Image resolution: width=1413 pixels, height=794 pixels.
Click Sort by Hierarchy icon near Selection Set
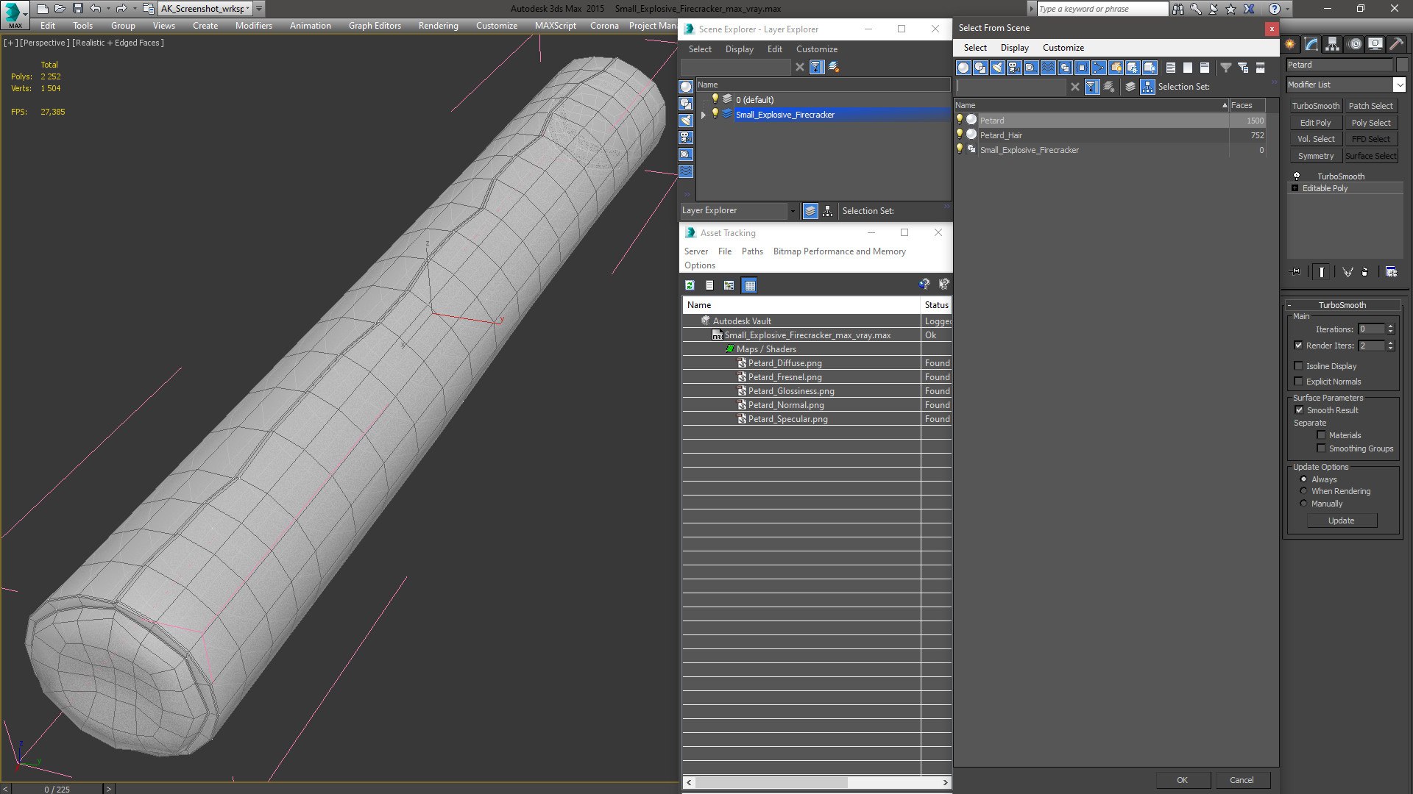click(1147, 87)
